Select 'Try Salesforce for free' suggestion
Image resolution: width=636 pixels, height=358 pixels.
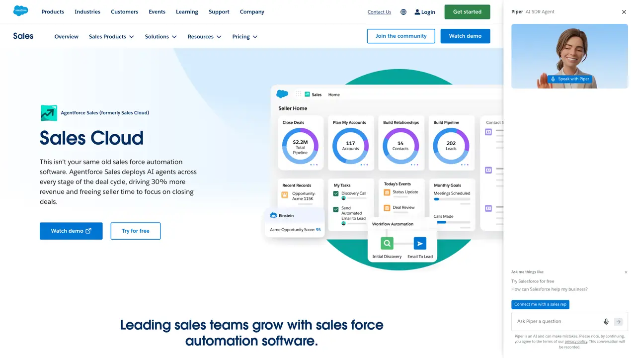coord(533,281)
